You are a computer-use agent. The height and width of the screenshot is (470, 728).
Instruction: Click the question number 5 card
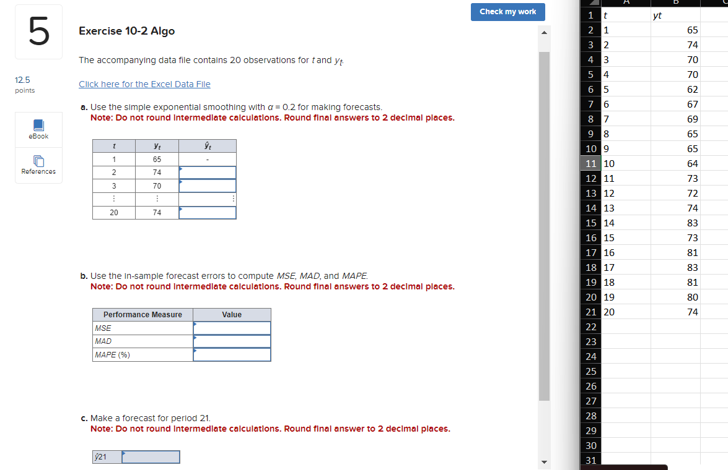(38, 32)
